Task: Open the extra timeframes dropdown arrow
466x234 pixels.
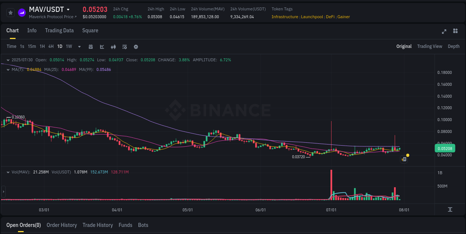Action: click(79, 47)
